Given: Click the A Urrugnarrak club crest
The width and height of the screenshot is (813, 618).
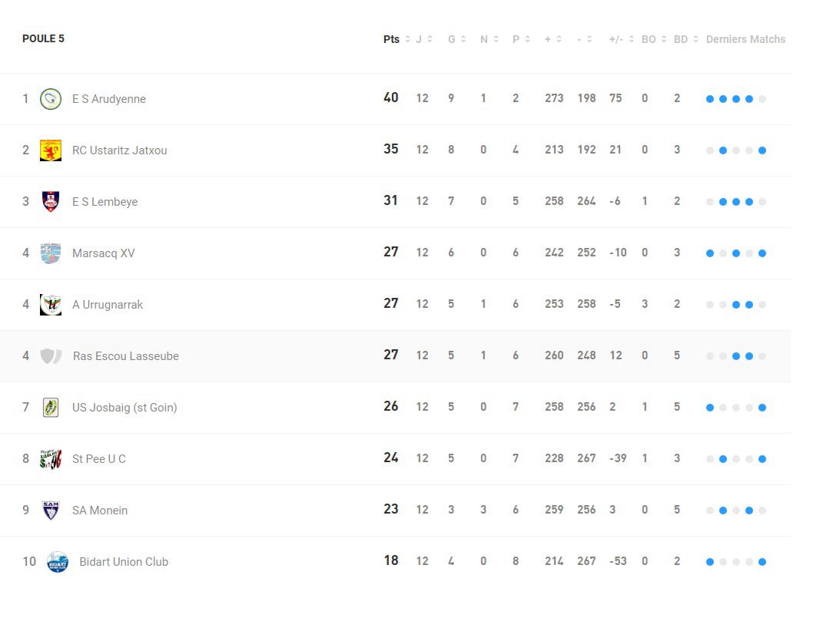Looking at the screenshot, I should click(51, 305).
